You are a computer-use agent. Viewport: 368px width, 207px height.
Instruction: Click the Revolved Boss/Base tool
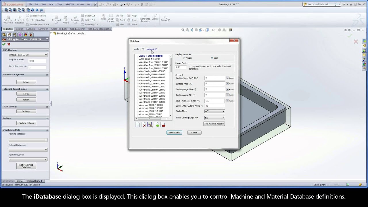tap(20, 20)
